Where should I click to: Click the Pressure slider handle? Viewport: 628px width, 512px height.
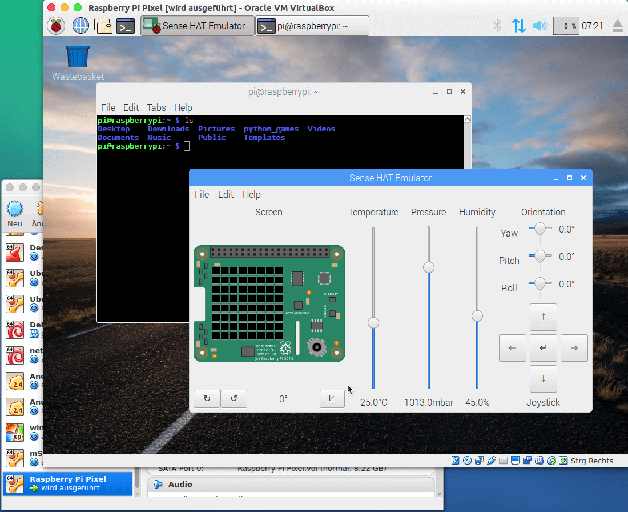[429, 267]
